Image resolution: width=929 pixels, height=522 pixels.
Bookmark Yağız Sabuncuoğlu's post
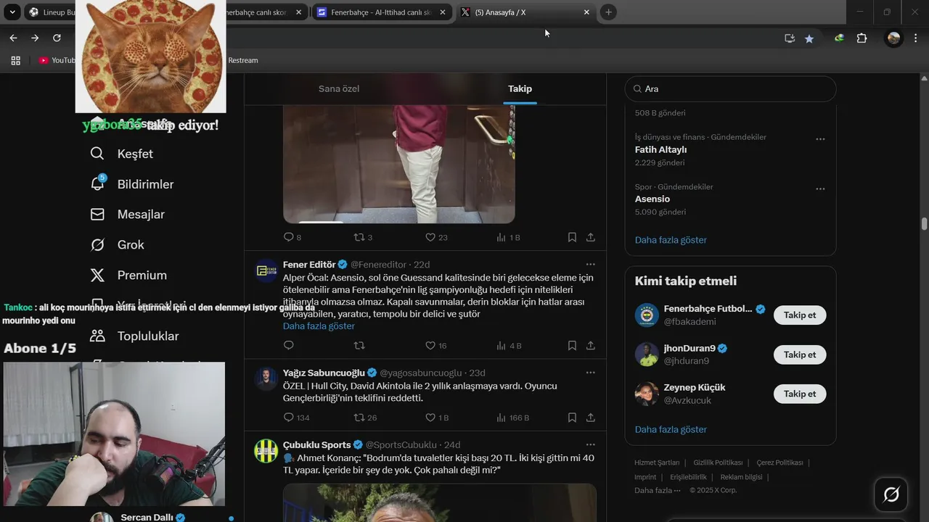pyautogui.click(x=572, y=418)
